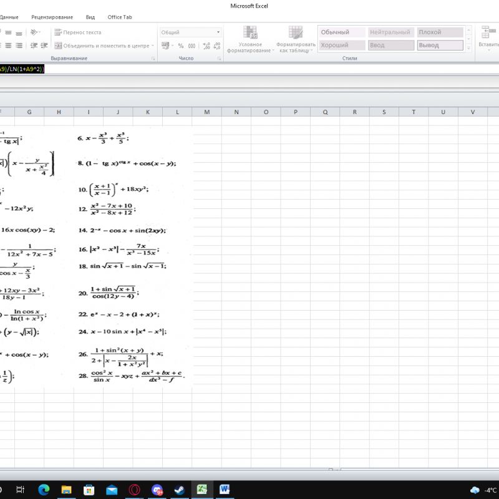The height and width of the screenshot is (499, 499).
Task: Expand the Merge and Center dropdown arrow
Action: click(152, 46)
